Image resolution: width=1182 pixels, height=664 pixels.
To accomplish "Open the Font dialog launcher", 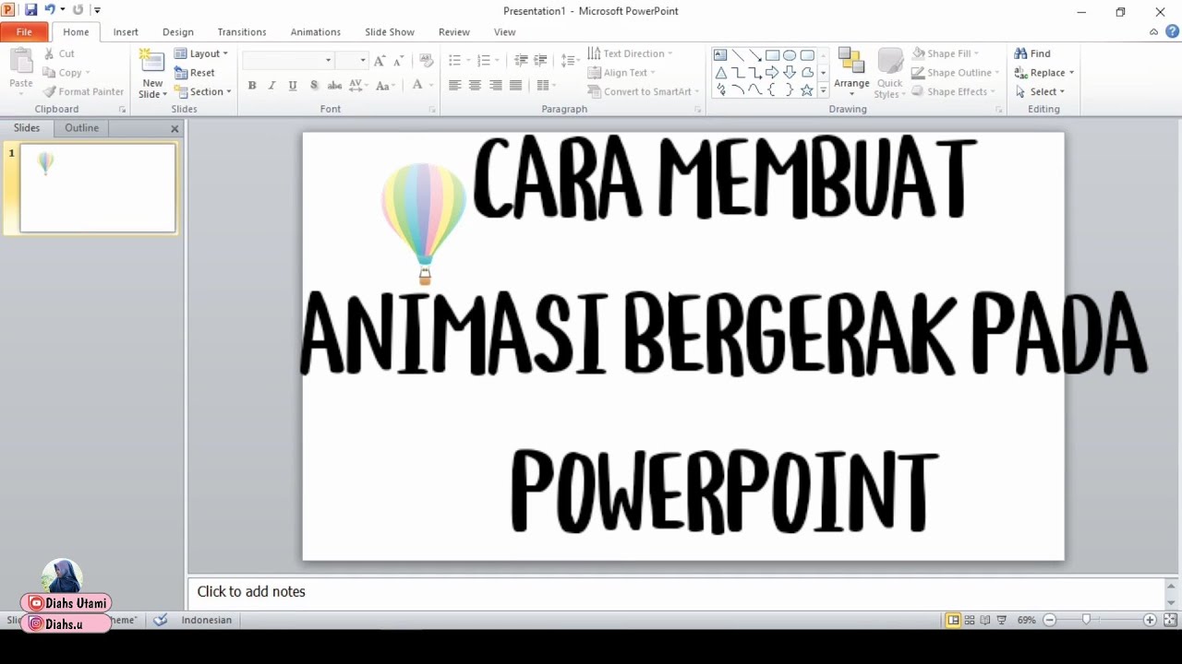I will [x=432, y=110].
